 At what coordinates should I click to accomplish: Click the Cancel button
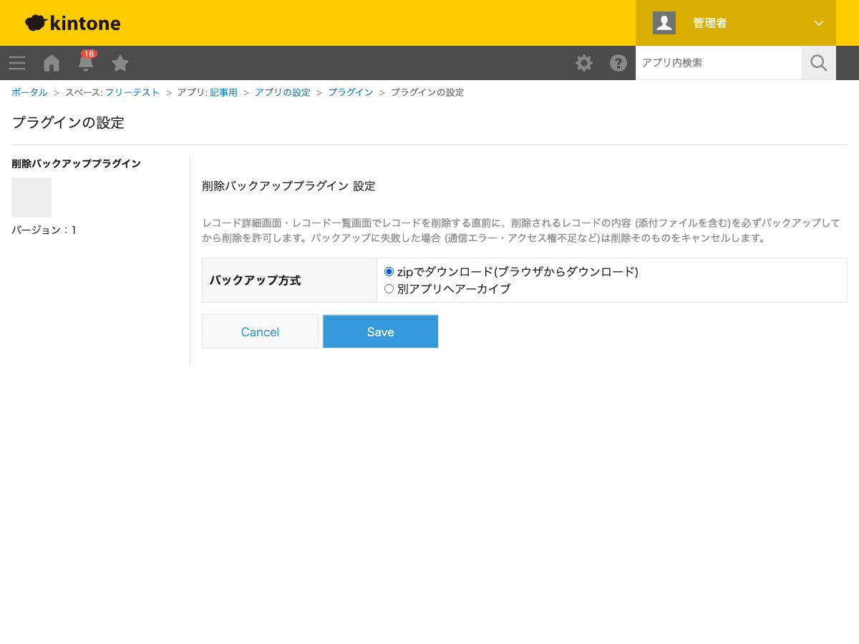260,331
